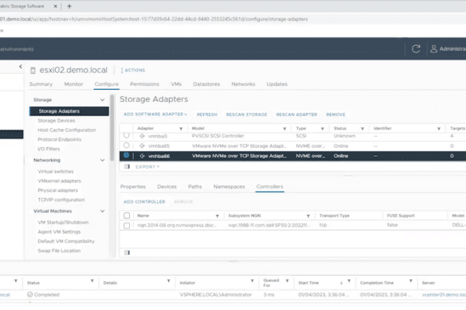Click the vmhba65 adapter icon

click(142, 146)
